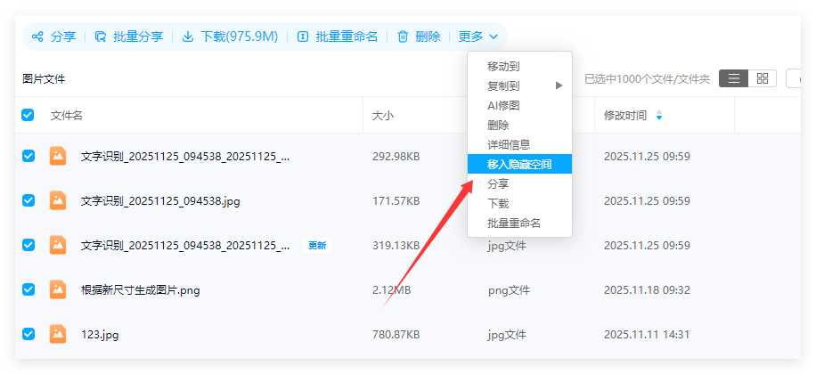
Task: Click the 图片文件 folder title
Action: coord(44,79)
